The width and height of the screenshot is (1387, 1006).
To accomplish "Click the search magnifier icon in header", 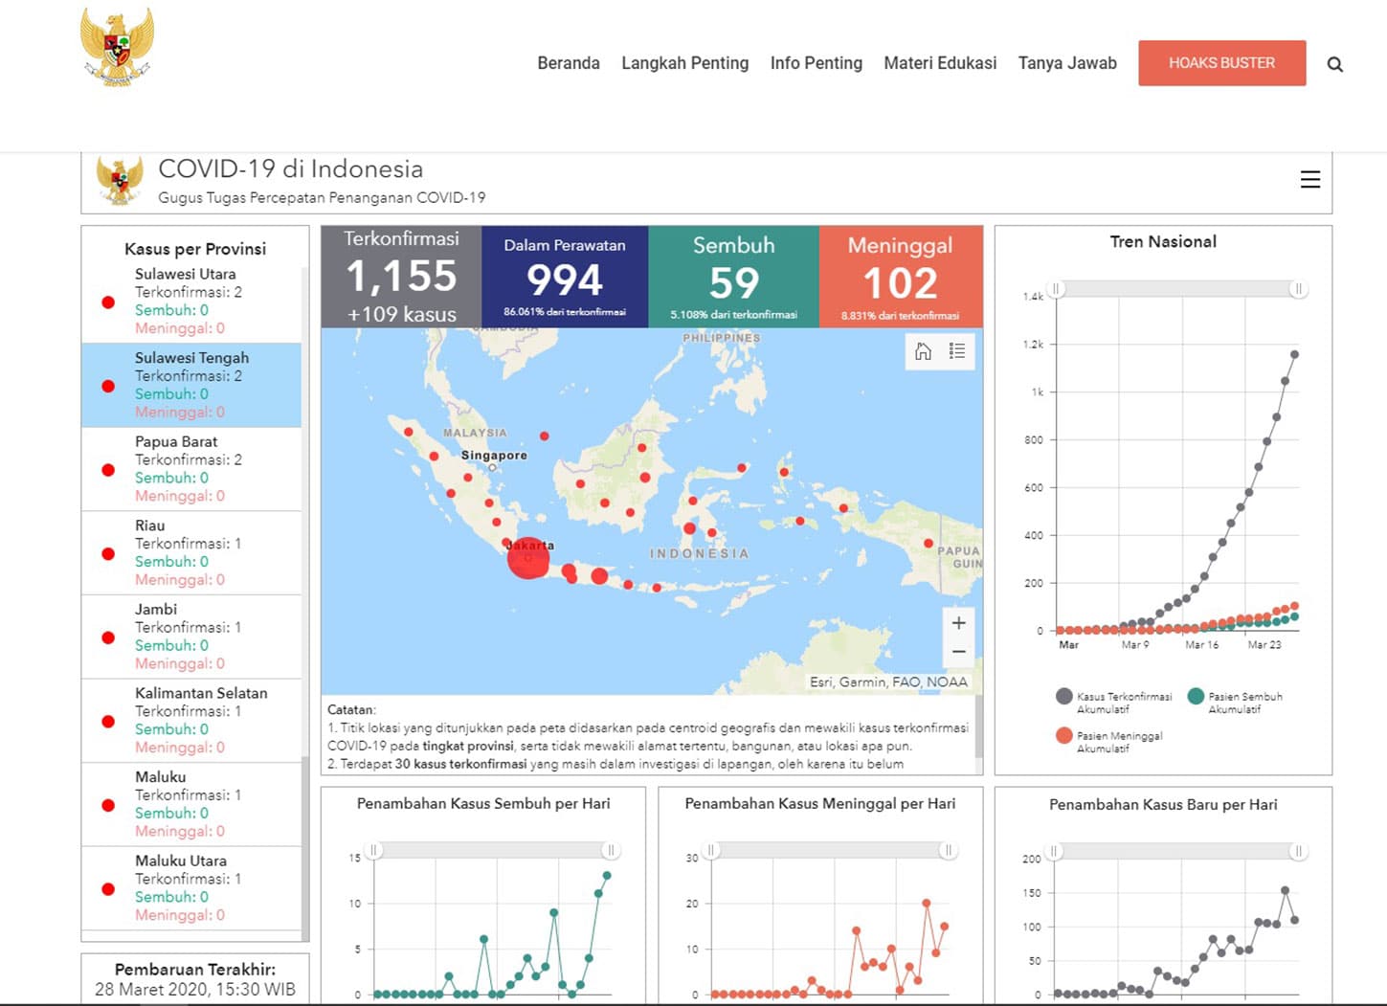I will 1334,64.
